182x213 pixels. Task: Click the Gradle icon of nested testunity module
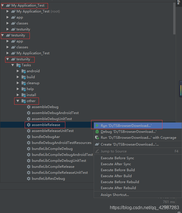coord(13,59)
